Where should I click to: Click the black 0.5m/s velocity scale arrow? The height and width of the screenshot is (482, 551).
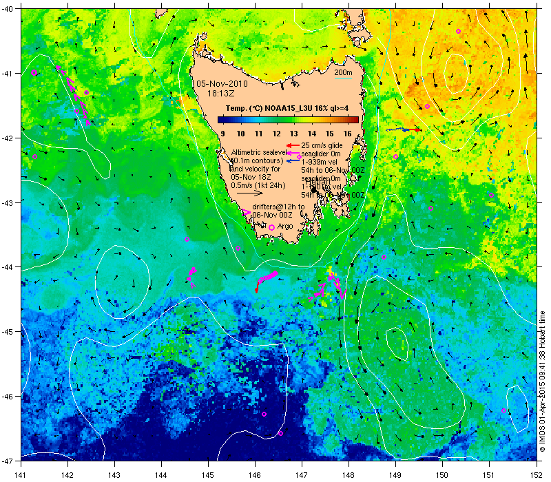click(250, 193)
